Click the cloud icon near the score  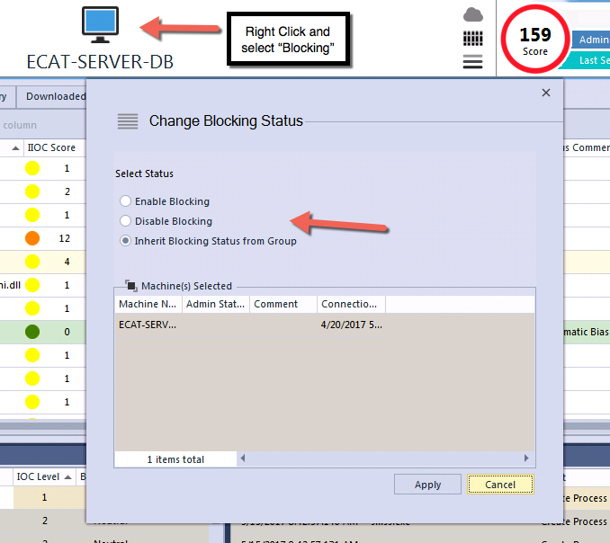click(472, 14)
